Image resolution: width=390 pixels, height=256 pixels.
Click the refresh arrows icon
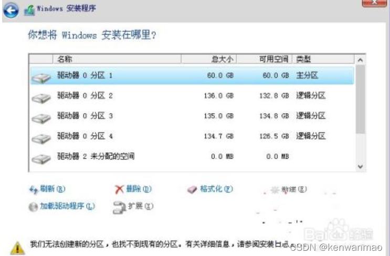pos(34,190)
